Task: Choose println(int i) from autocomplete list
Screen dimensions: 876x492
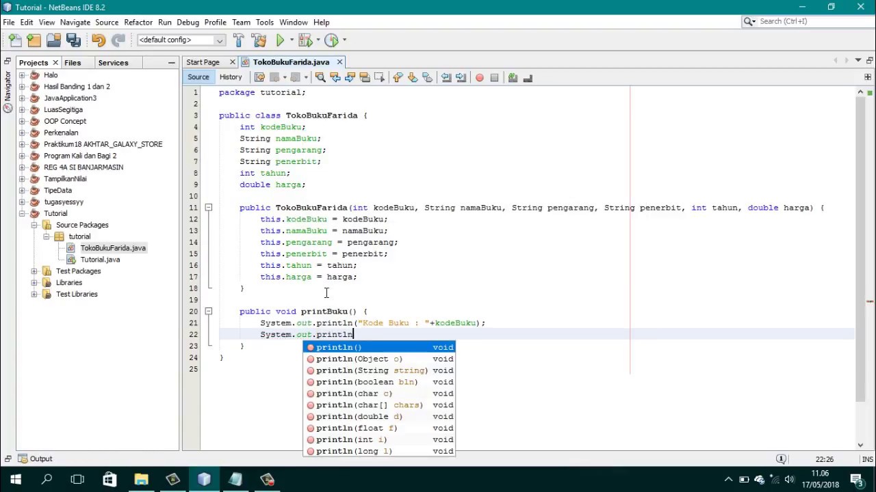Action: 379,439
